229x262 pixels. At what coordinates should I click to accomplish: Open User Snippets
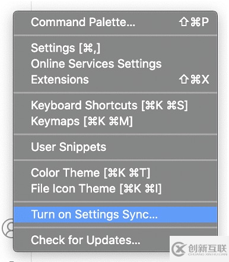tap(116, 147)
